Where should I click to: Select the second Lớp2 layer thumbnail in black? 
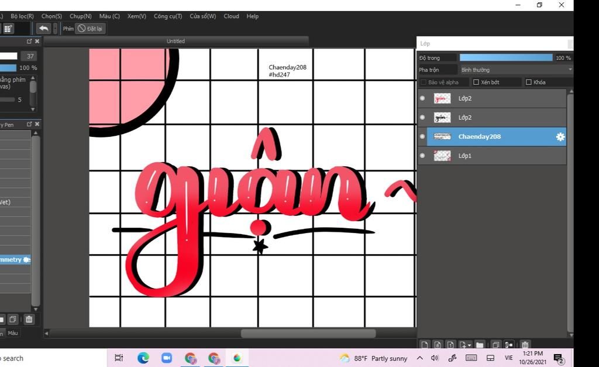point(442,118)
